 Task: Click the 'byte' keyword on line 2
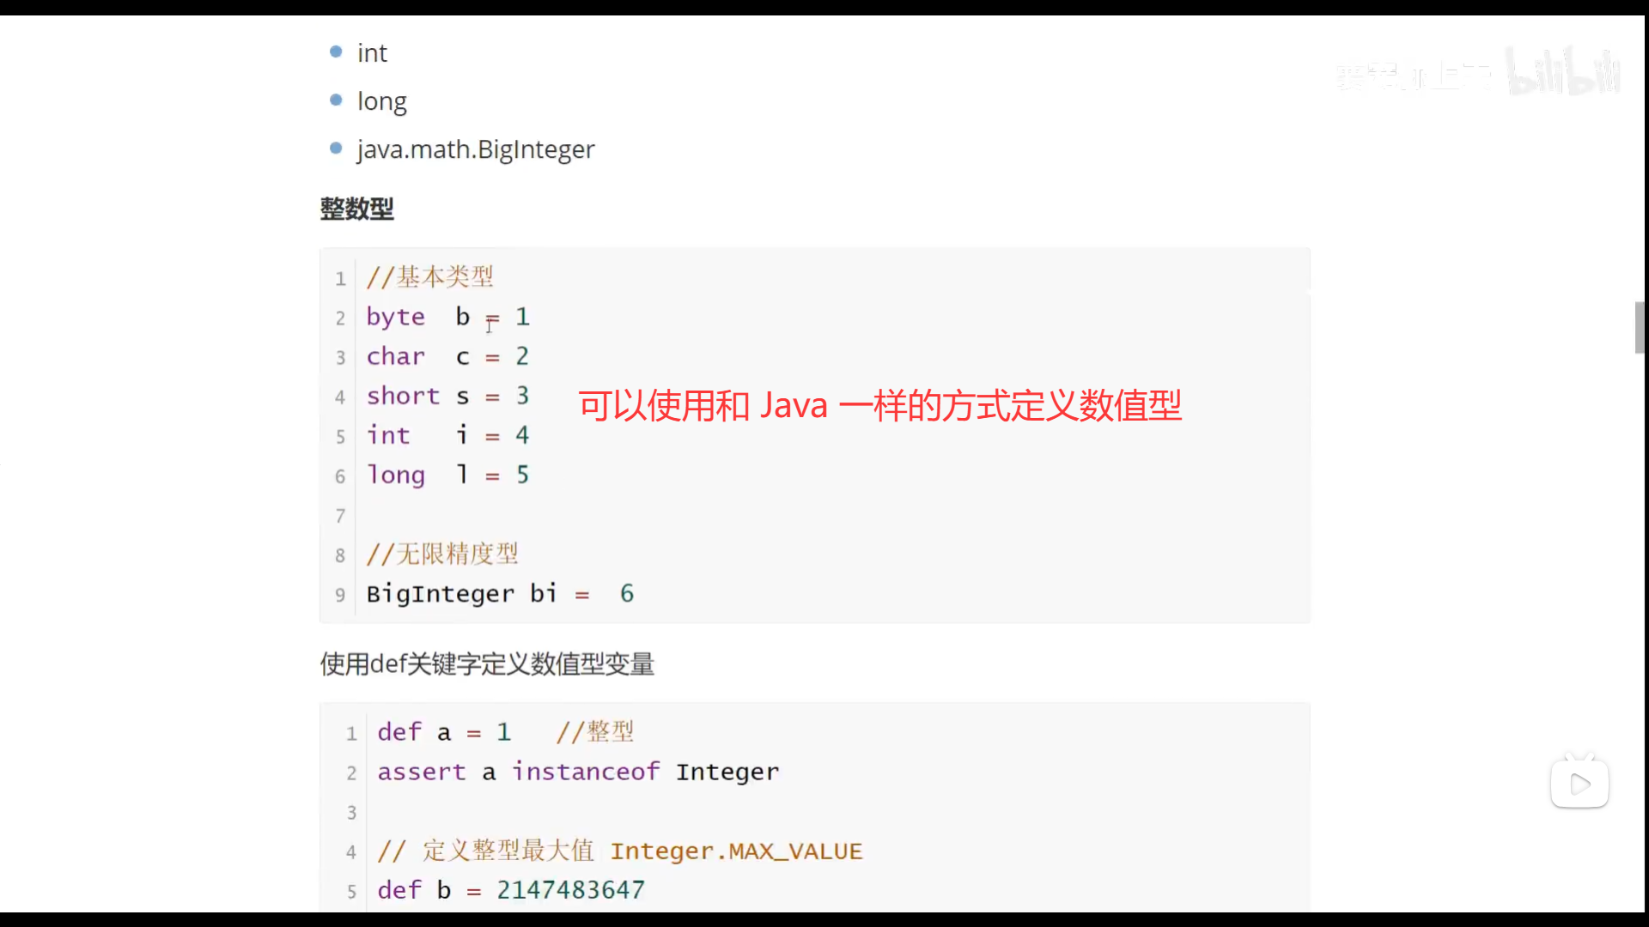(395, 317)
